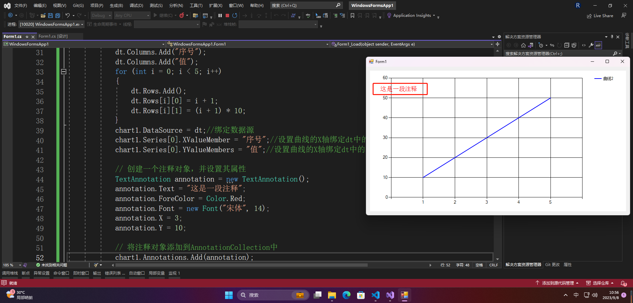This screenshot has height=303, width=633.
Task: Click the Navigate Backward arrow icon
Action: coord(10,16)
